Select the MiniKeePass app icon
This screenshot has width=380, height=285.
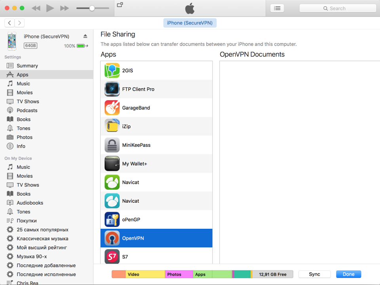point(112,145)
